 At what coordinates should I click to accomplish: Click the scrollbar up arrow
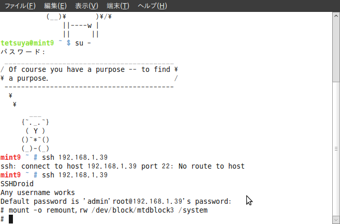(x=336, y=16)
